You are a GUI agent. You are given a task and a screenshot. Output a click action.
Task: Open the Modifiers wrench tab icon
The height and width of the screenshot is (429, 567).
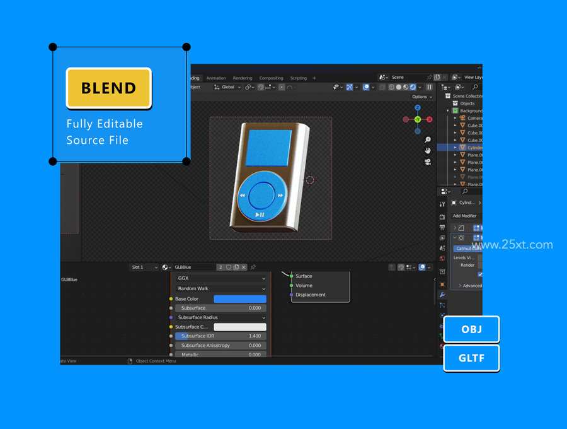(x=442, y=295)
